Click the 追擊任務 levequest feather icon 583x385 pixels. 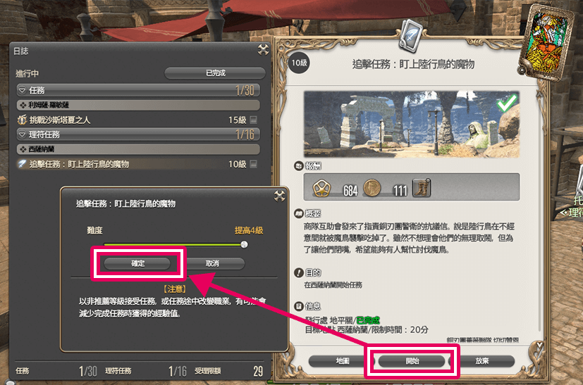pos(23,164)
